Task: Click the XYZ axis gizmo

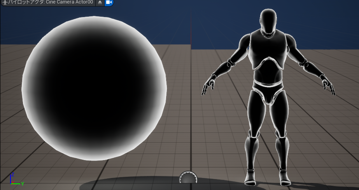Action: coord(16,179)
